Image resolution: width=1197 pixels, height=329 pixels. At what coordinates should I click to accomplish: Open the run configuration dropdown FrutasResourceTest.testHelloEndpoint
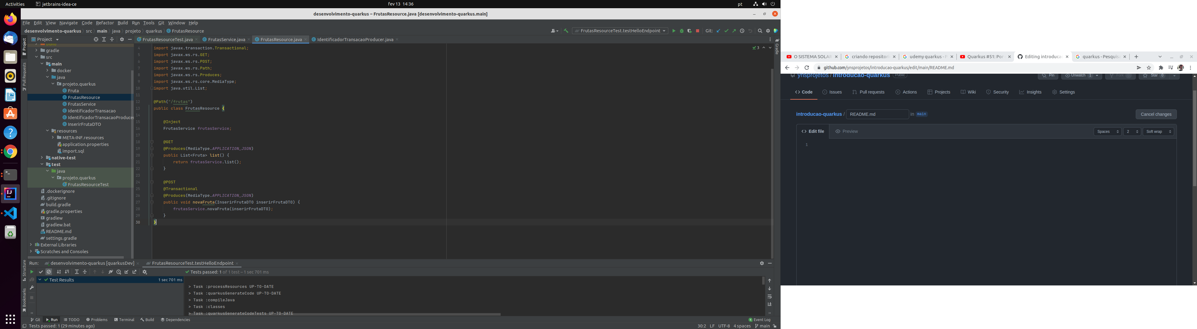click(x=620, y=31)
